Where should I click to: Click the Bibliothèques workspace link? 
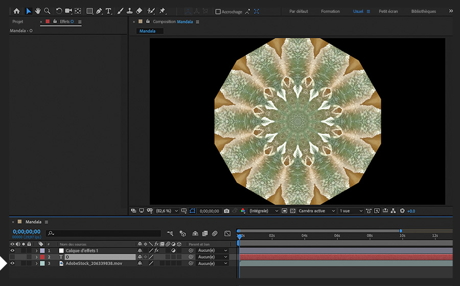pyautogui.click(x=424, y=11)
